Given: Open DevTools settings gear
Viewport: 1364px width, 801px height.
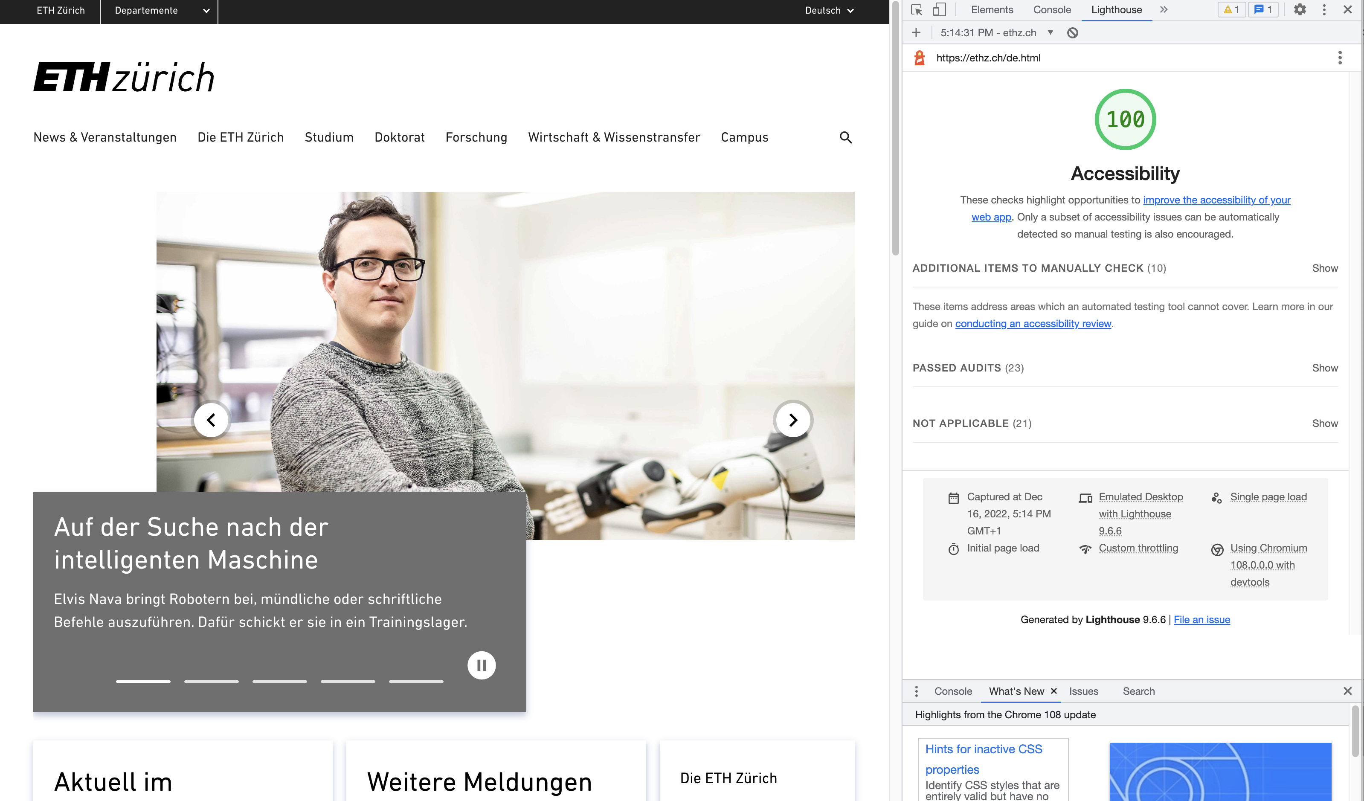Looking at the screenshot, I should 1300,10.
